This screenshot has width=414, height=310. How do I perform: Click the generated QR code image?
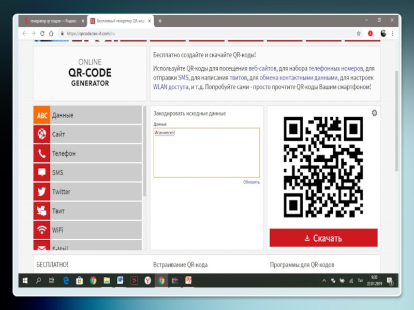[x=323, y=167]
